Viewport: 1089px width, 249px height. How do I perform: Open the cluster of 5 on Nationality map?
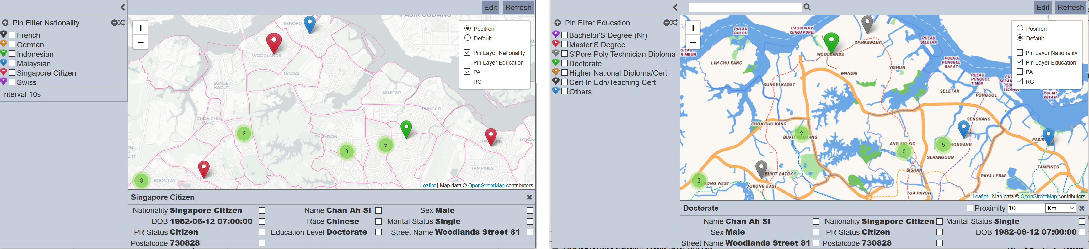point(386,145)
